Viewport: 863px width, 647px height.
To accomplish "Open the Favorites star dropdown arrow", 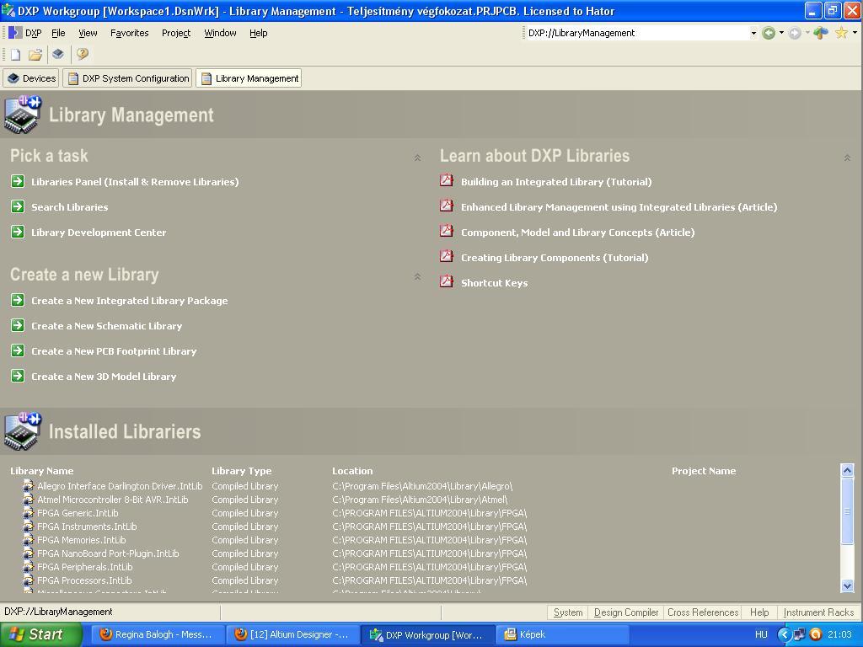I will (855, 33).
